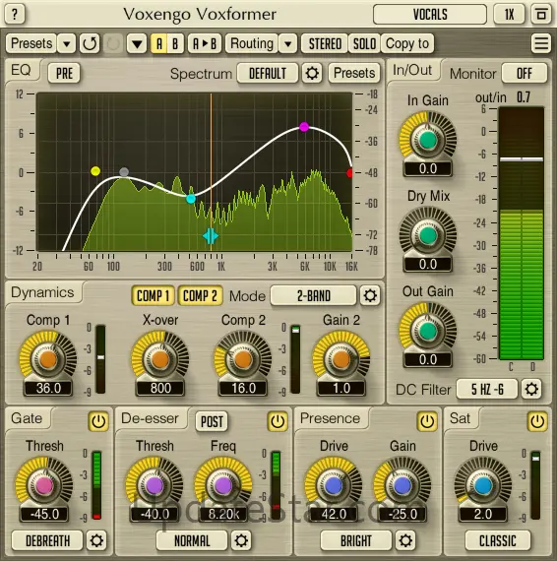
Task: Click the Comp 1 knob
Action: click(48, 359)
